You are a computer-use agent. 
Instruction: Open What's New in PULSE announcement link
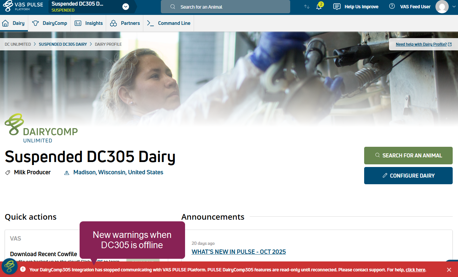238,252
